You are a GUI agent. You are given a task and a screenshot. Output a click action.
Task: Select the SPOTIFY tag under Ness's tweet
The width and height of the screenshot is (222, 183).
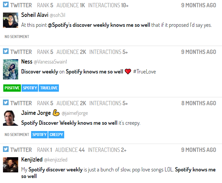[30, 88]
